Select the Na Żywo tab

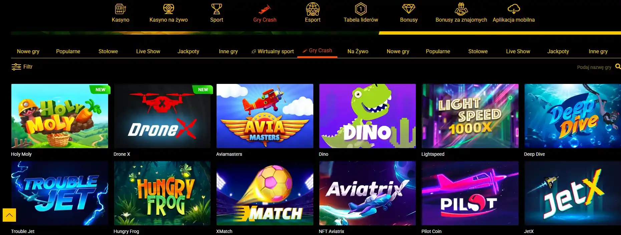tap(358, 51)
